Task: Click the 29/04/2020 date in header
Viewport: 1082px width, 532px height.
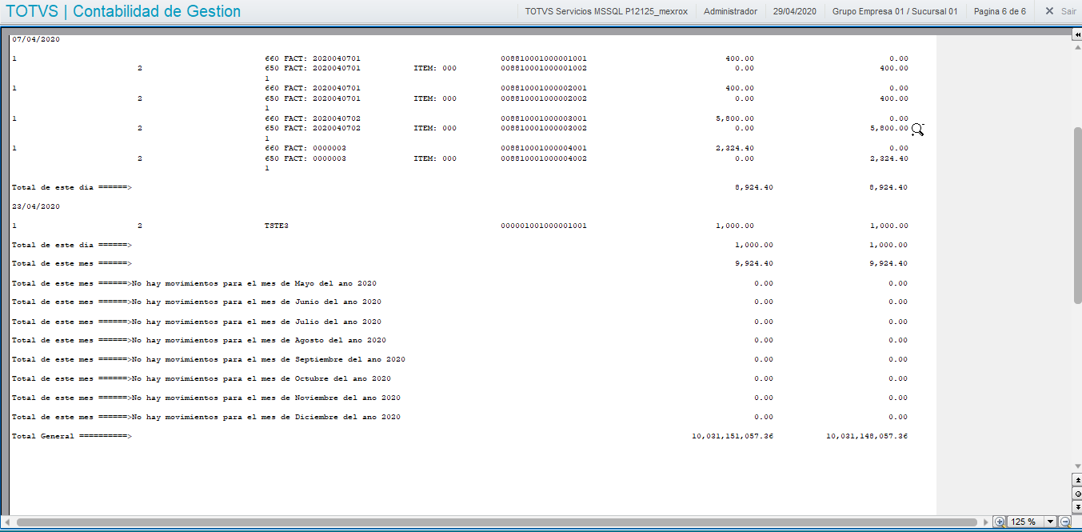Action: click(794, 11)
